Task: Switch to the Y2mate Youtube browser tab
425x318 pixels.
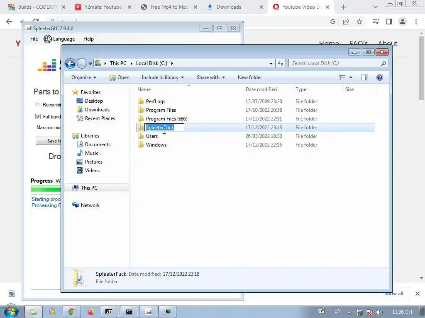Action: coord(102,7)
